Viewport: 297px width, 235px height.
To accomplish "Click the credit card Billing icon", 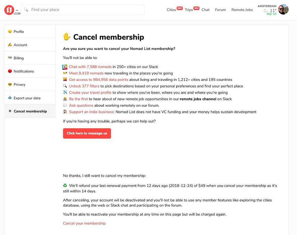I will [x=10, y=58].
